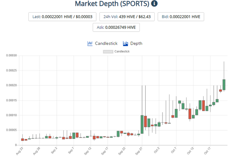Screen dimensions: 248x159
Task: Switch to the Candlestick view tab
Action: point(102,43)
